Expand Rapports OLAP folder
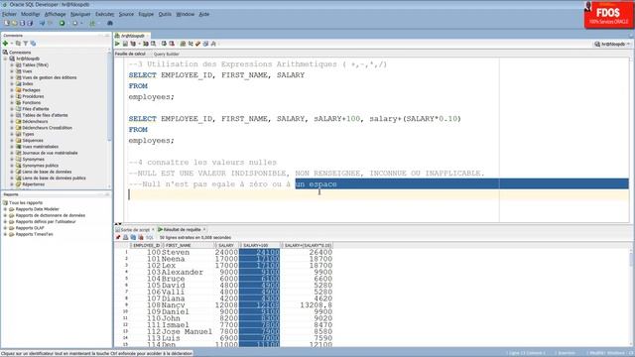The width and height of the screenshot is (635, 357). [5, 228]
